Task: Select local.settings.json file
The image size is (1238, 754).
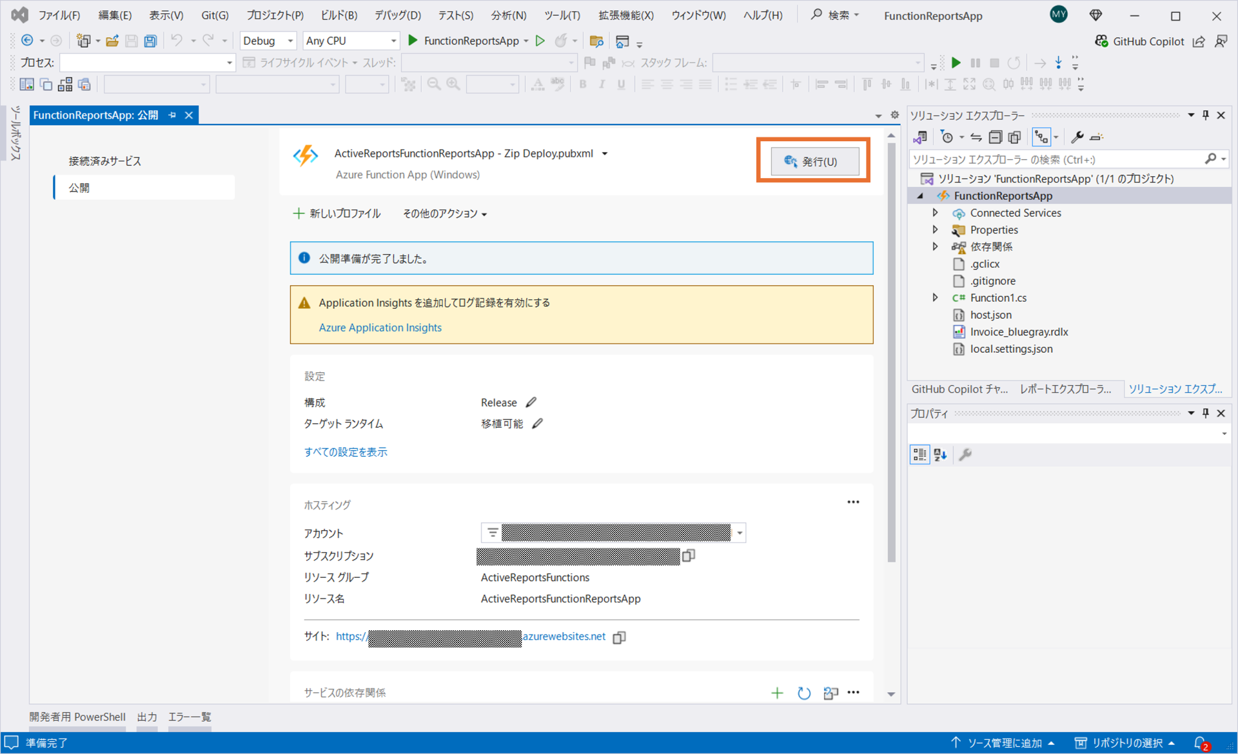Action: point(1011,349)
